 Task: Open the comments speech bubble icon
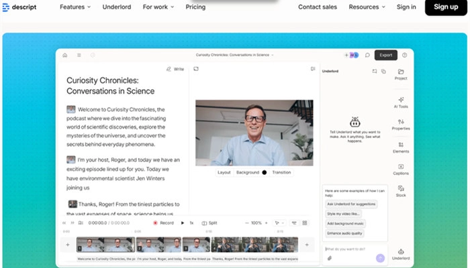point(367,55)
